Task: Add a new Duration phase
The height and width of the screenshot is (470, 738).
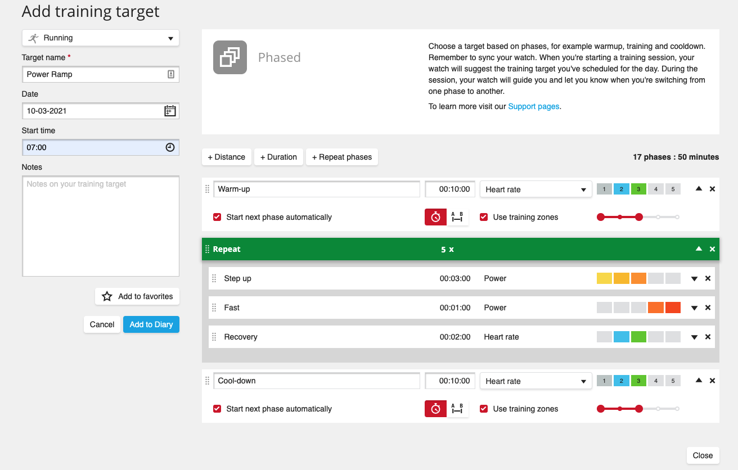Action: tap(278, 157)
